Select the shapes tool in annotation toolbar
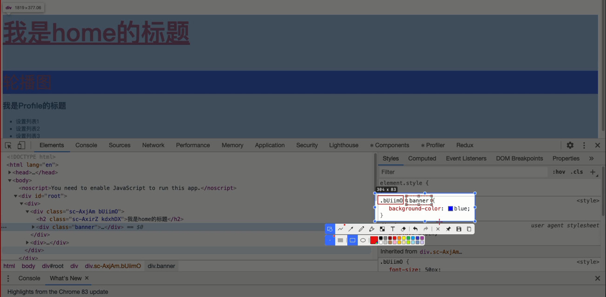The height and width of the screenshot is (297, 606). click(x=330, y=229)
